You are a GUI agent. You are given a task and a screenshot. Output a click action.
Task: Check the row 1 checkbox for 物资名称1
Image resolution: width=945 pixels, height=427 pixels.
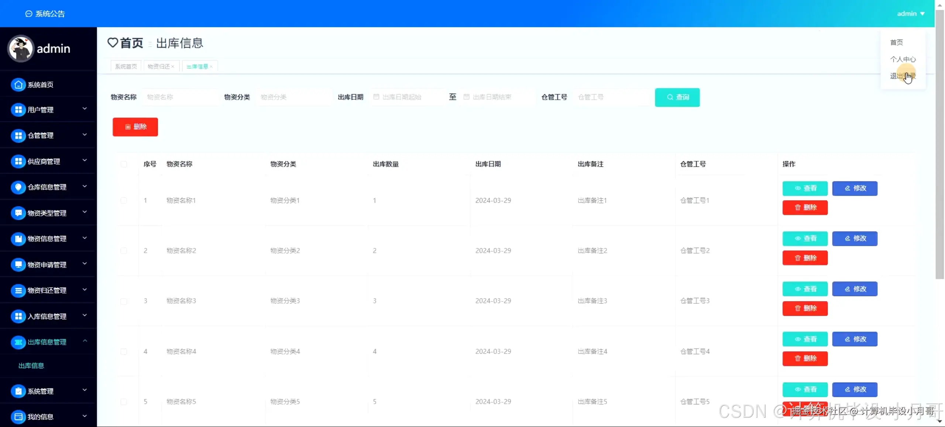(124, 200)
